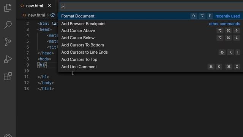Open the Explorer view in activity bar

[x=8, y=8]
